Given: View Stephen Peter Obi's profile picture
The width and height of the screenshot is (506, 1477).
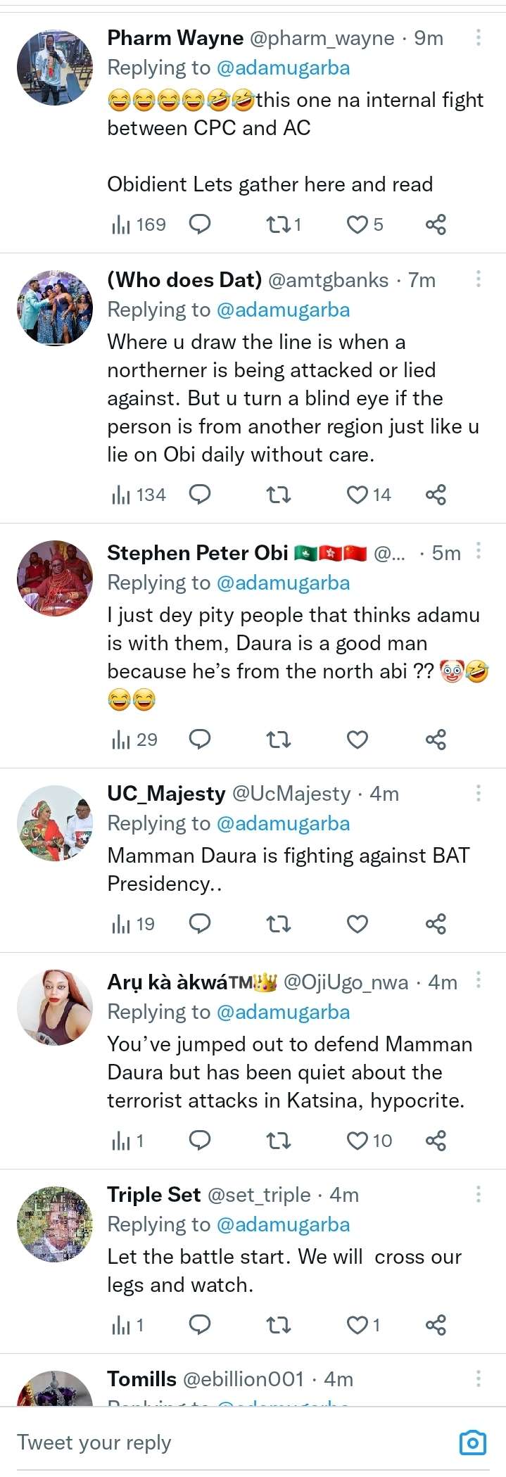Looking at the screenshot, I should tap(55, 578).
